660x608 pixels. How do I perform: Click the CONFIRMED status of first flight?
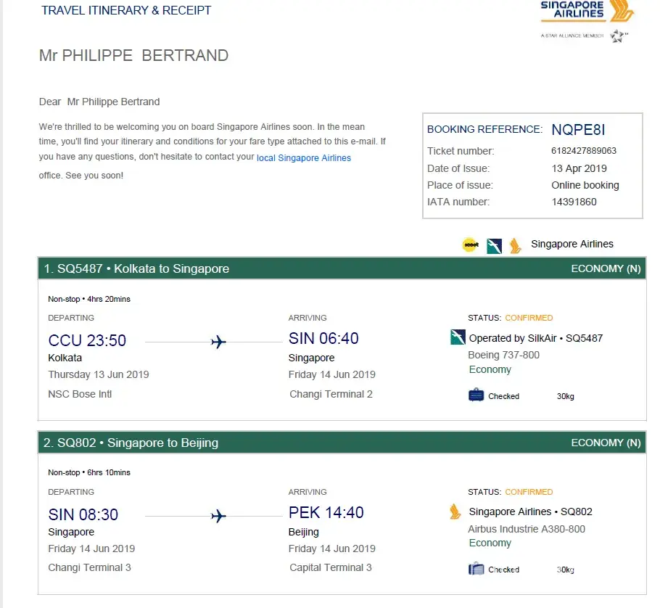pos(529,318)
